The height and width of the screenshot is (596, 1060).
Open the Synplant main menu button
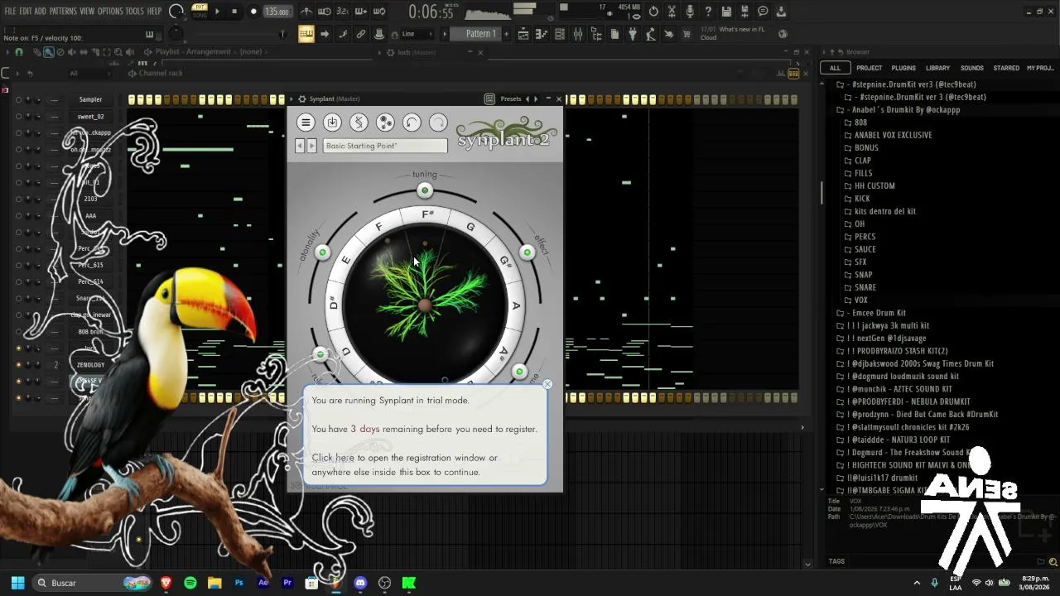click(306, 123)
